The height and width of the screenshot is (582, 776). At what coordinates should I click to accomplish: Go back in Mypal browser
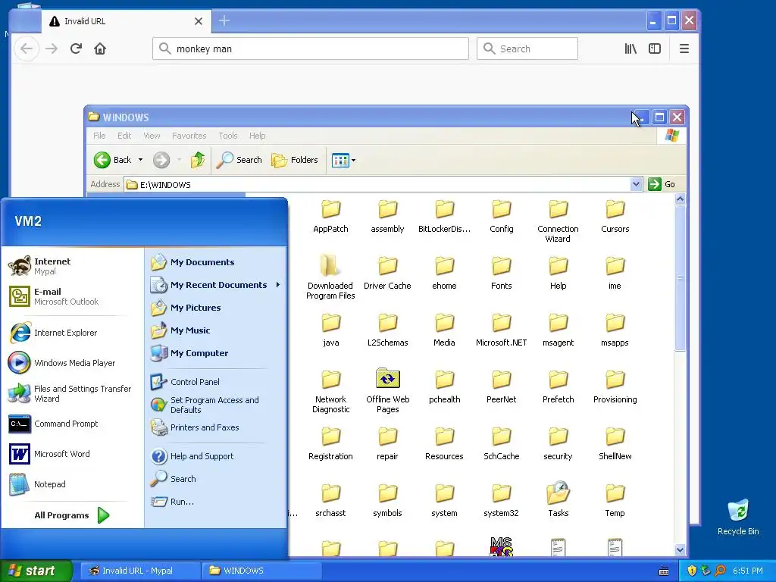[x=27, y=48]
